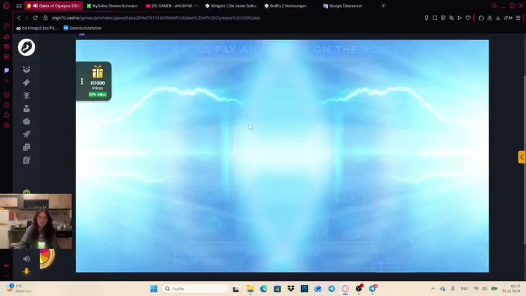Open the Windows Start menu
This screenshot has height=296, width=526.
(154, 289)
